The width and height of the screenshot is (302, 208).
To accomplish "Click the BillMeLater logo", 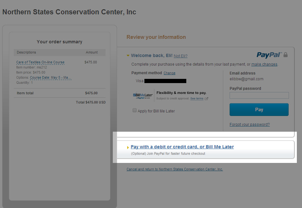I will (143, 96).
